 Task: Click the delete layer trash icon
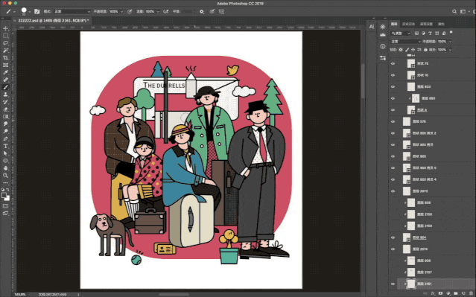coord(471,293)
